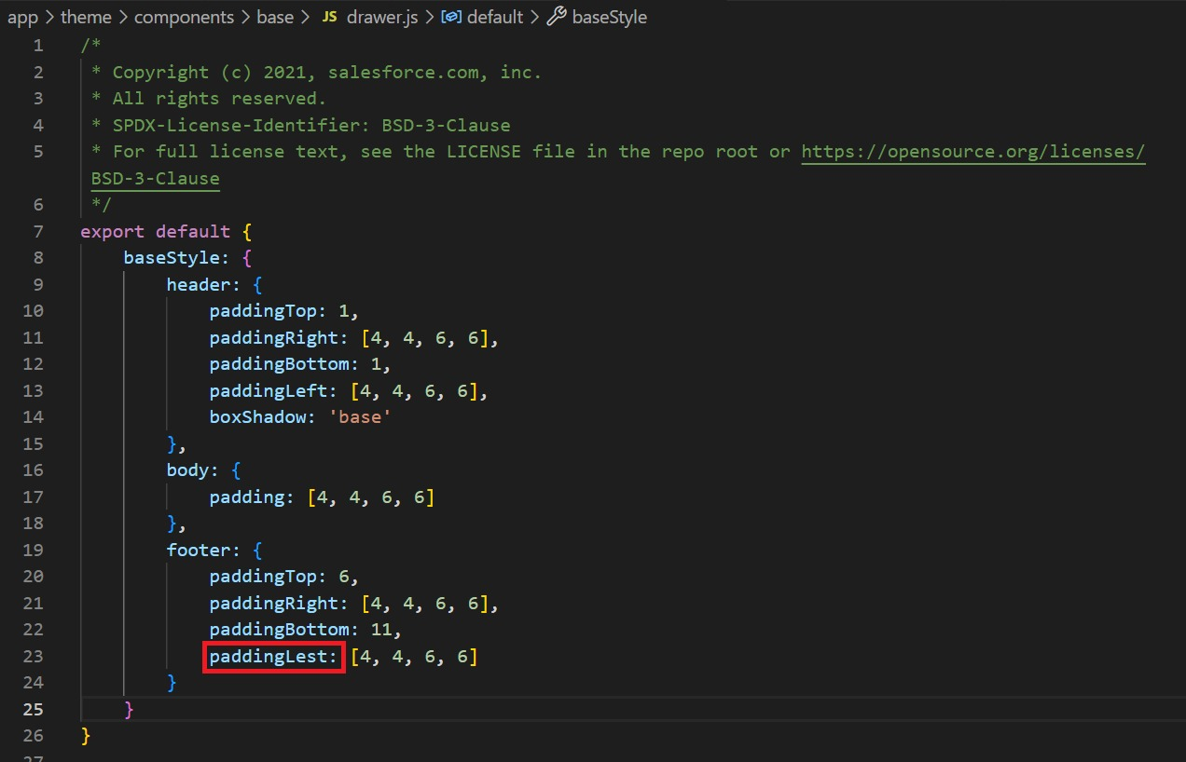This screenshot has width=1186, height=762.
Task: Expand the default breadcrumb dropdown
Action: coord(495,17)
